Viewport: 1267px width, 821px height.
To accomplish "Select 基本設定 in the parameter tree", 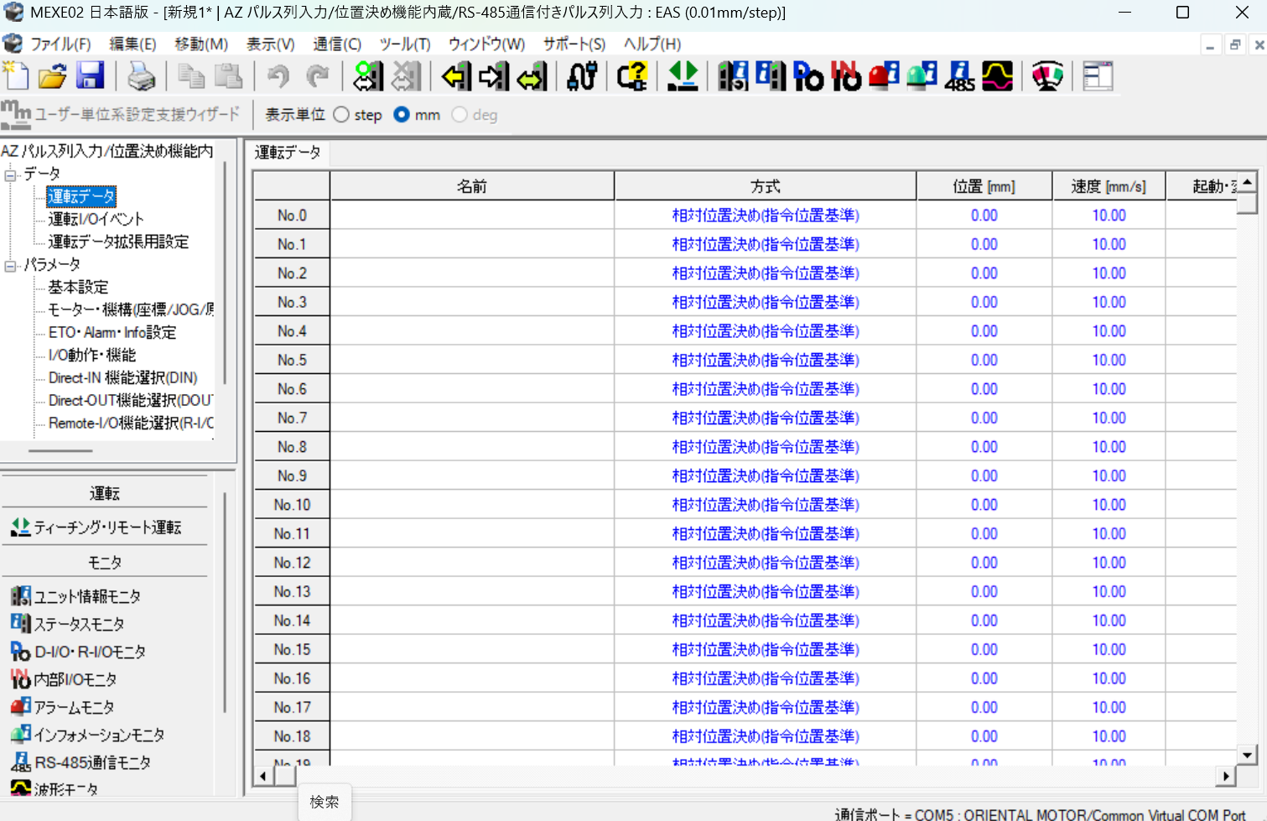I will click(78, 288).
